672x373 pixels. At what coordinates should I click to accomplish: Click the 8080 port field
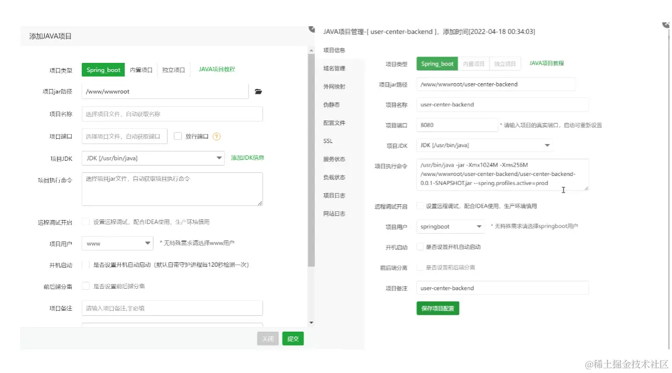(x=457, y=125)
